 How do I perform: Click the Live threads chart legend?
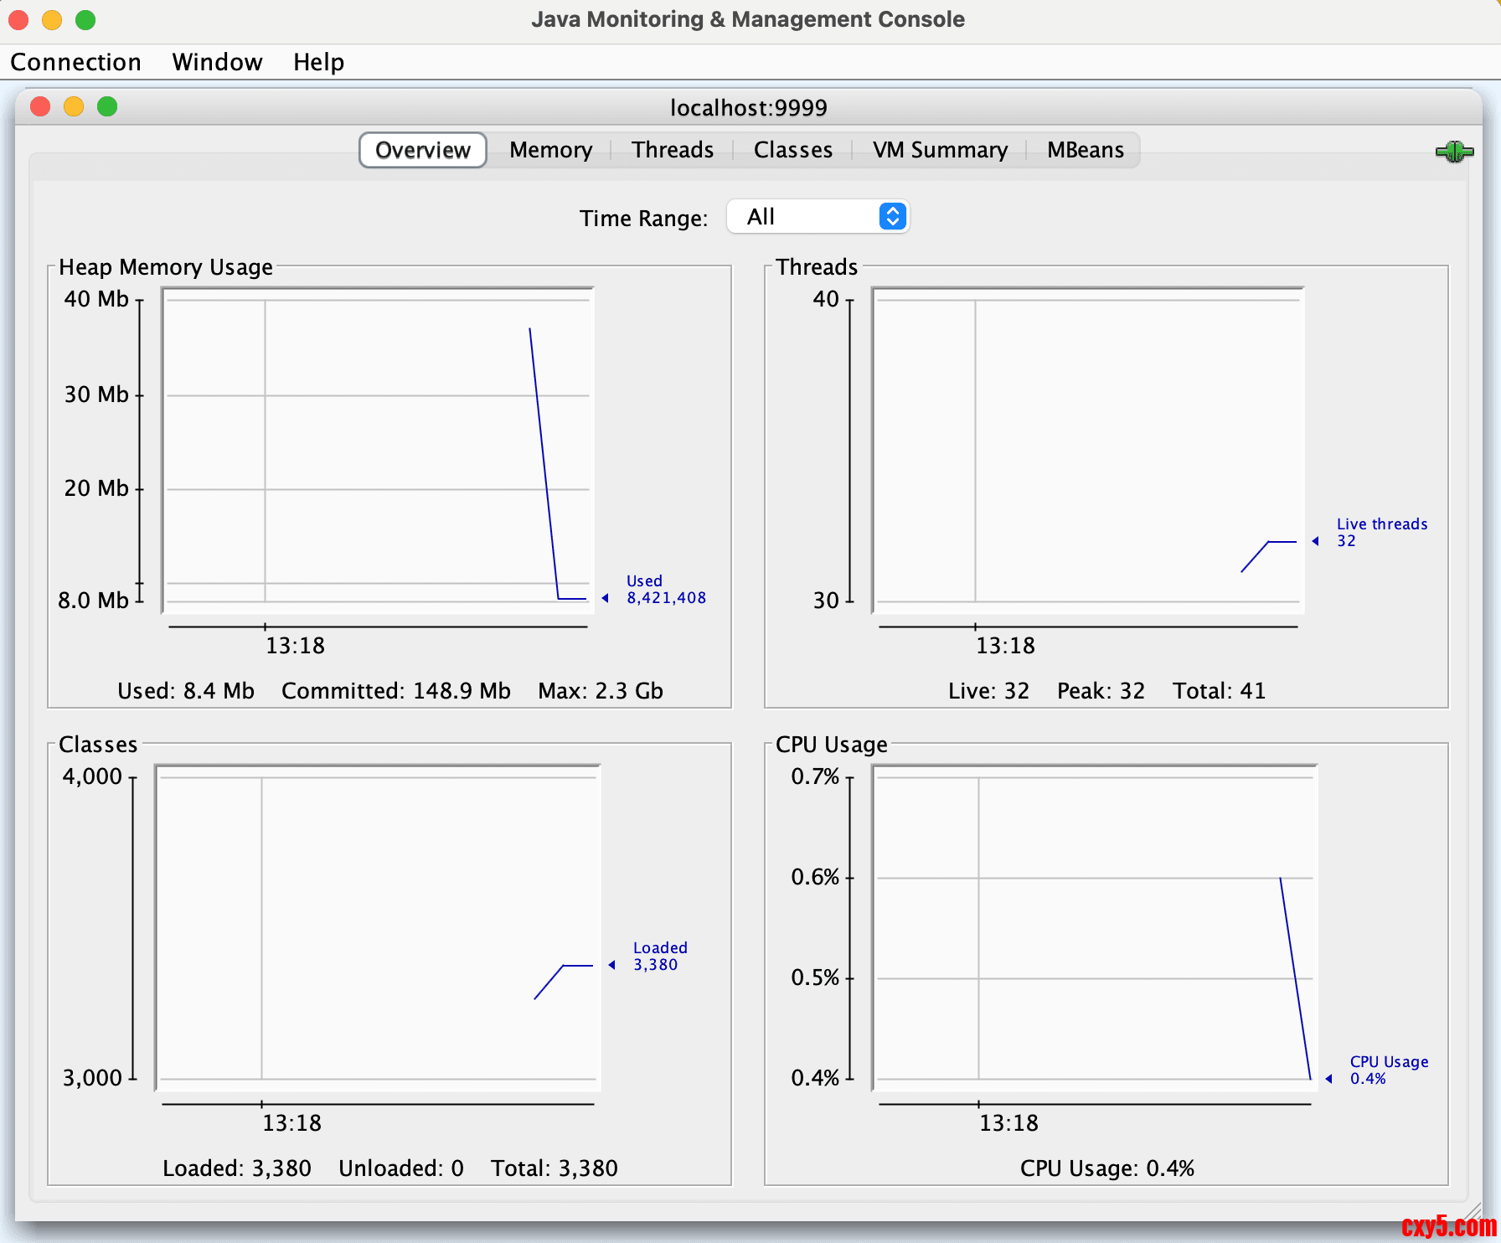tap(1380, 533)
